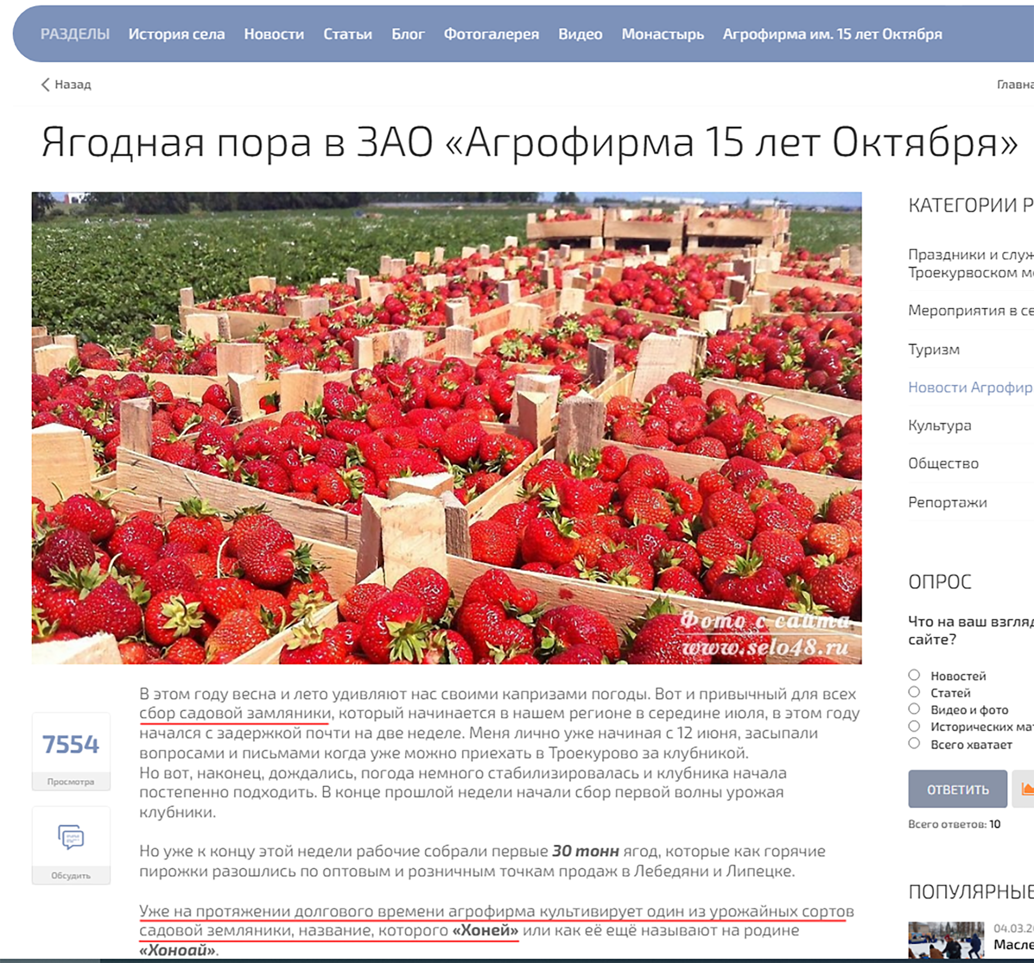
Task: Click the 7554 views counter box
Action: [x=71, y=751]
